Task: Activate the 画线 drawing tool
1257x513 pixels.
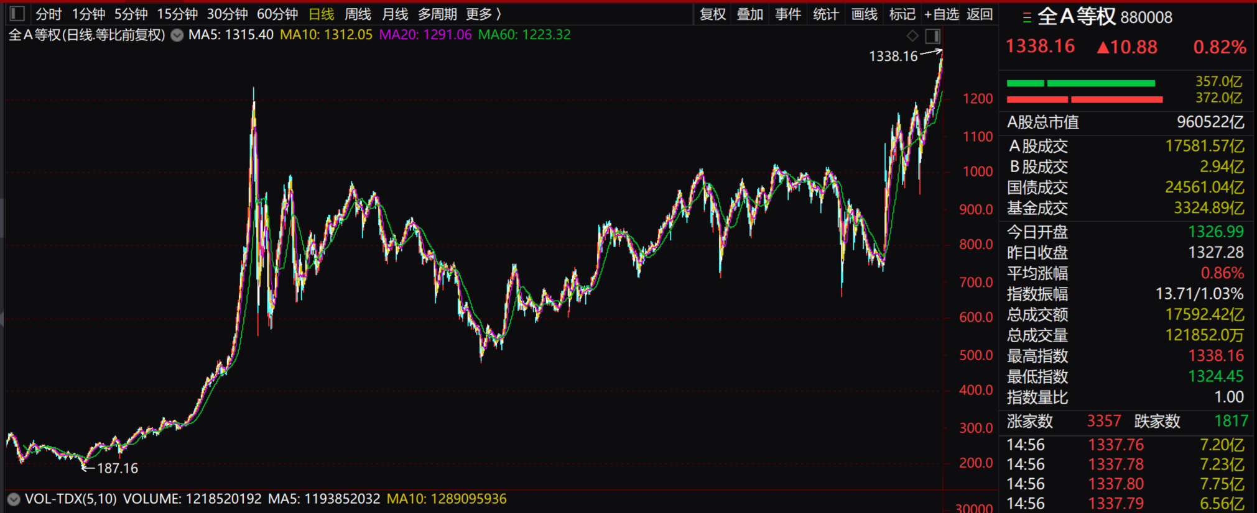Action: 864,14
